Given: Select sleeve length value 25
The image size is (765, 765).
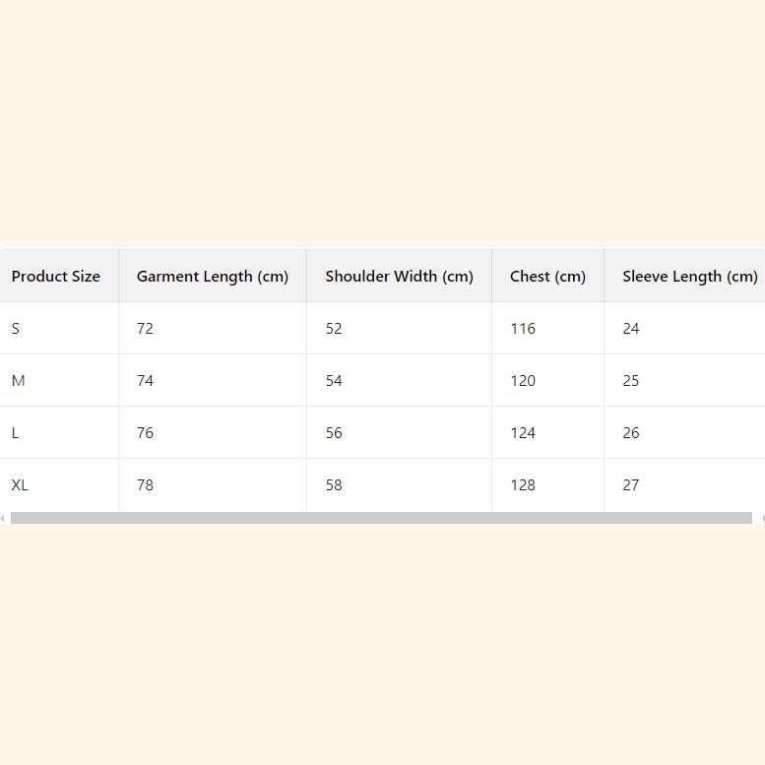Looking at the screenshot, I should (x=631, y=381).
